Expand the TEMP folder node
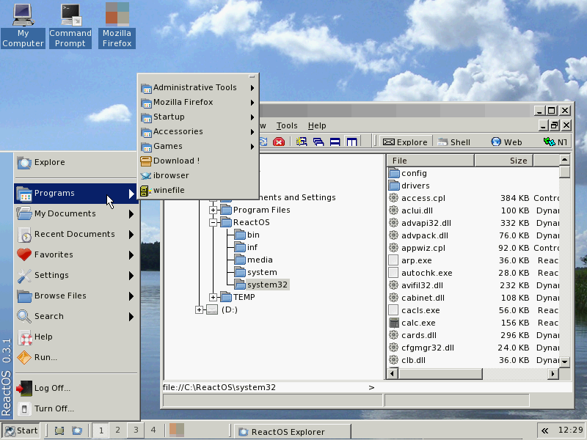 coord(213,298)
